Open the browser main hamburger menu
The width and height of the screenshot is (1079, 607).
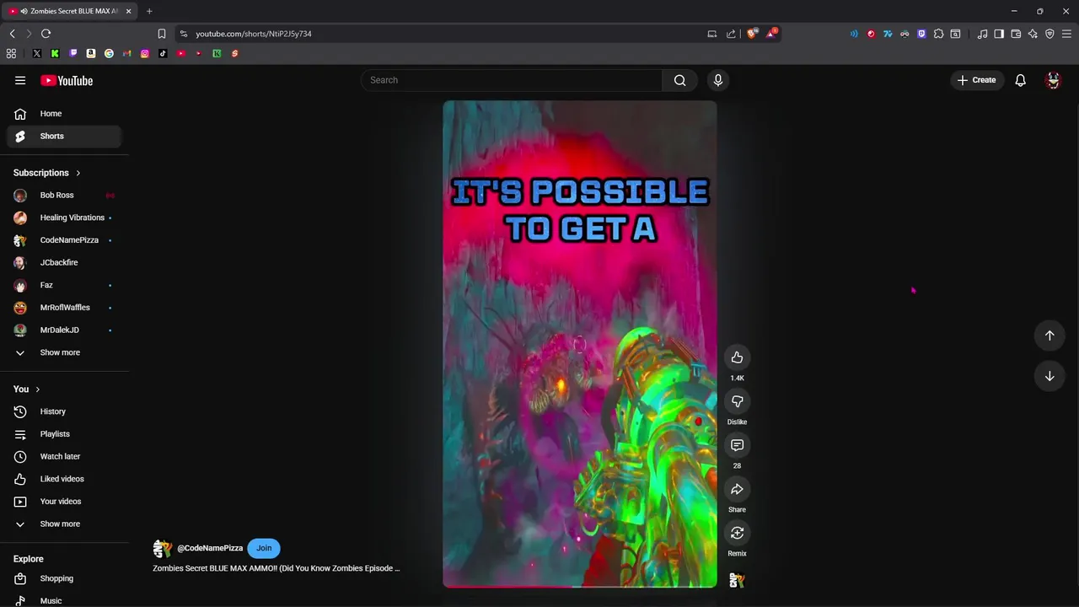coord(1066,34)
